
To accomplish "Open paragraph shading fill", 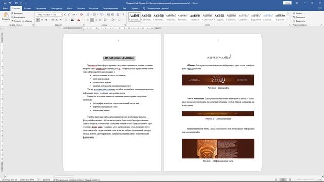I will click(113, 20).
